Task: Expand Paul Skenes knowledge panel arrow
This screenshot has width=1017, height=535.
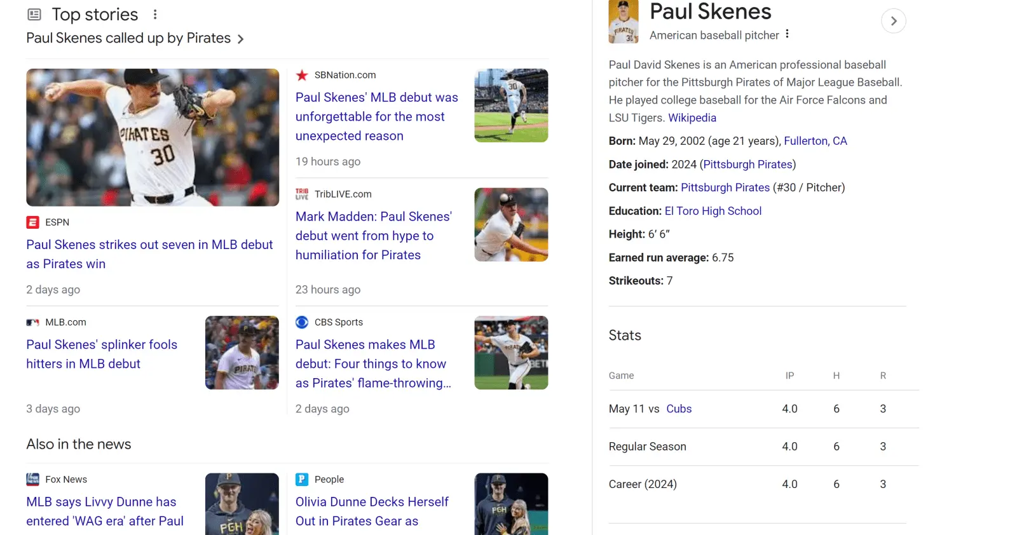Action: [x=893, y=21]
